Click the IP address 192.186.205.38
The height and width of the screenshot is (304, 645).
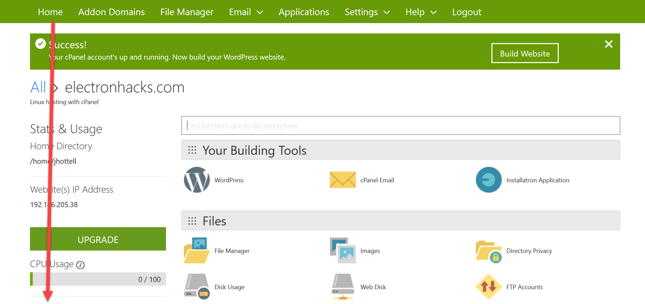pyautogui.click(x=54, y=205)
